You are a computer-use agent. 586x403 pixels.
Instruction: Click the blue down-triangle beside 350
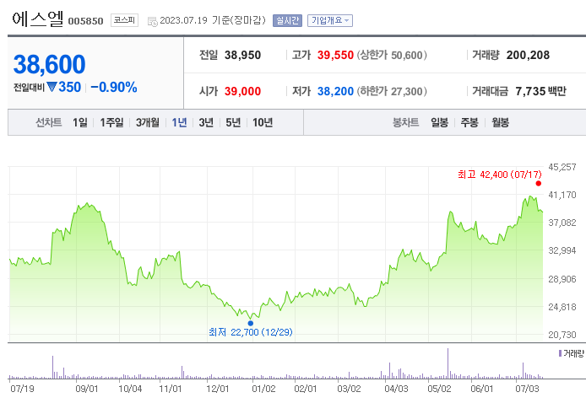(52, 88)
